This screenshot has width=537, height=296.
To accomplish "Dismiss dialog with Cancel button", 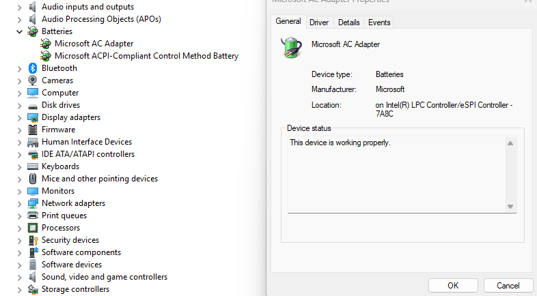I will coord(508,285).
